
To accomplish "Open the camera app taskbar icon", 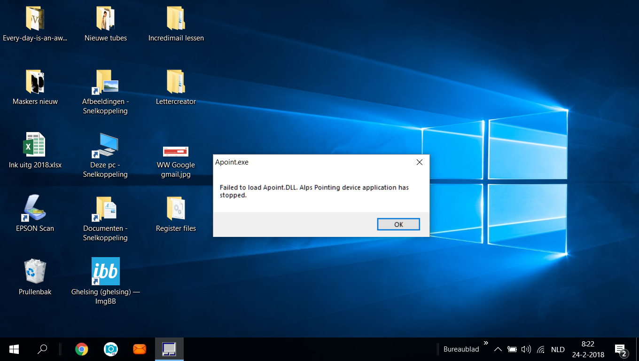I will point(110,349).
